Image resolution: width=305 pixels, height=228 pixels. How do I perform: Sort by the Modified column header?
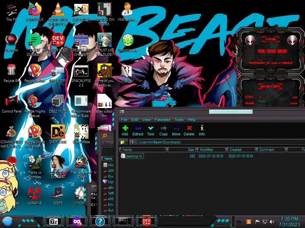click(211, 150)
